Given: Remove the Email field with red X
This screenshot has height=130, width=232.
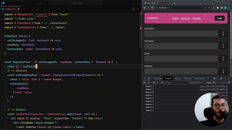Looking at the screenshot, I should 223,58.
